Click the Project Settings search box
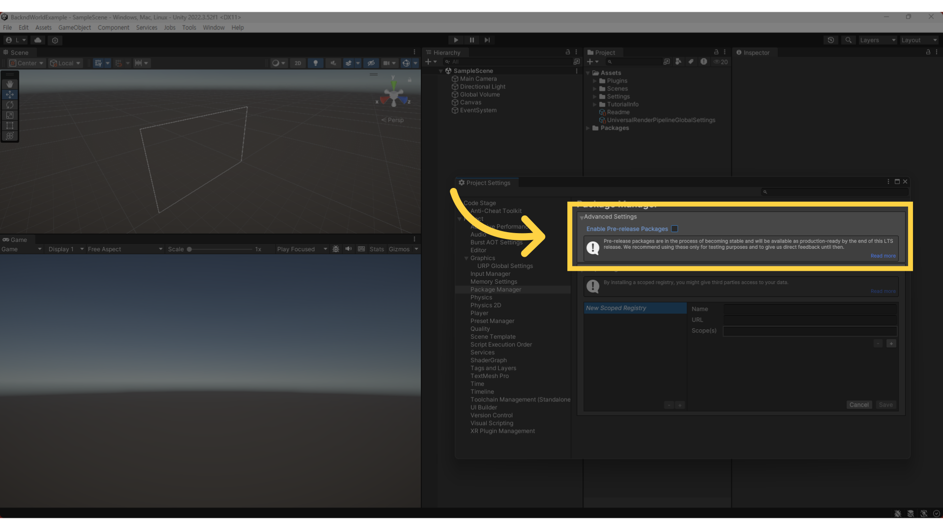The height and width of the screenshot is (530, 943). (835, 192)
